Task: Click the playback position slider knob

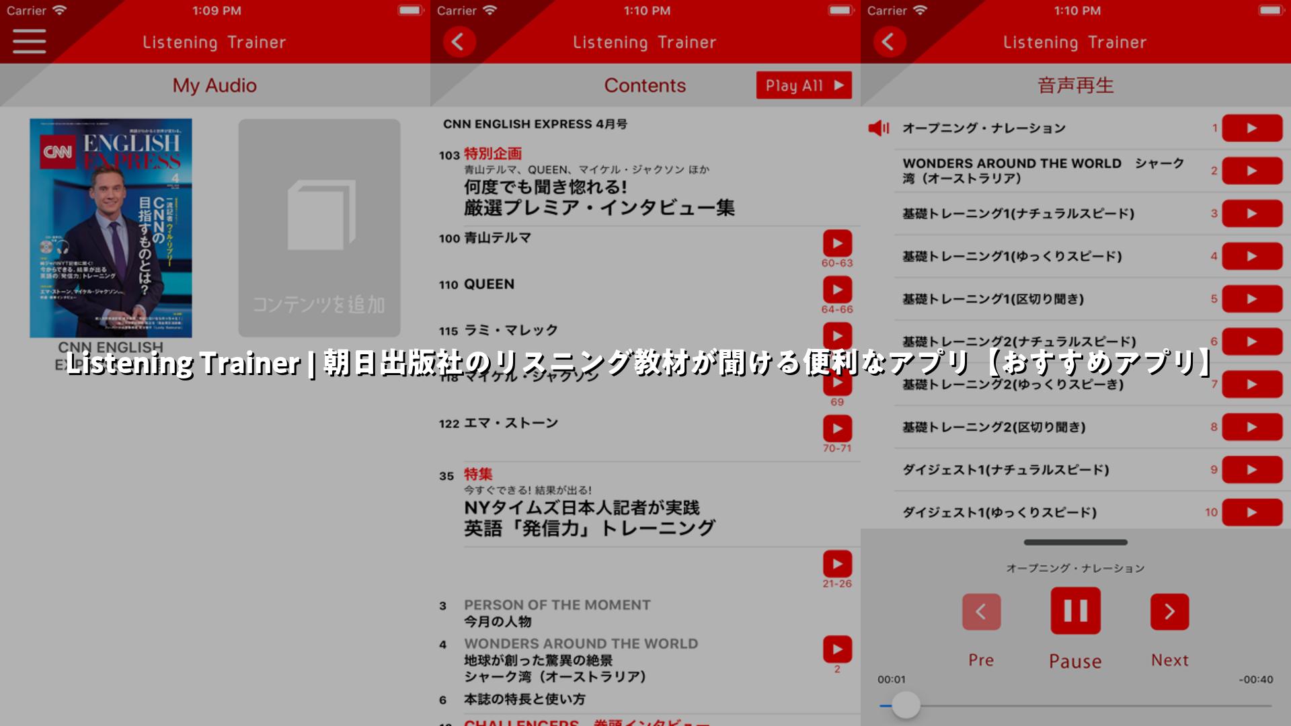Action: [x=906, y=705]
